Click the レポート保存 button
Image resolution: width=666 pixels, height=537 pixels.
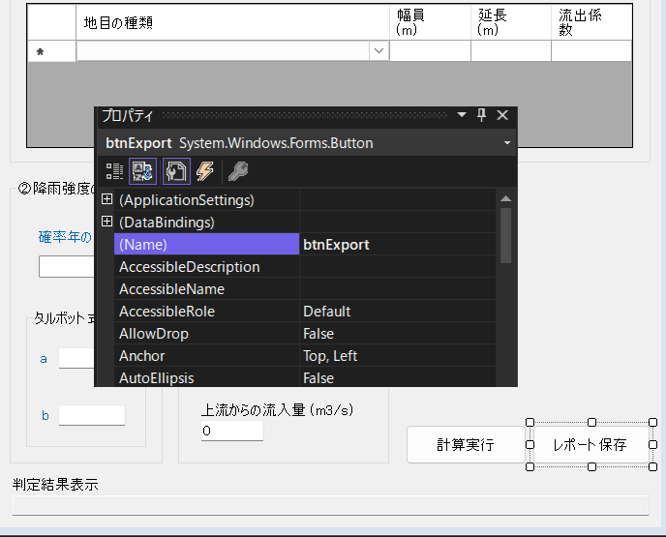[x=590, y=445]
